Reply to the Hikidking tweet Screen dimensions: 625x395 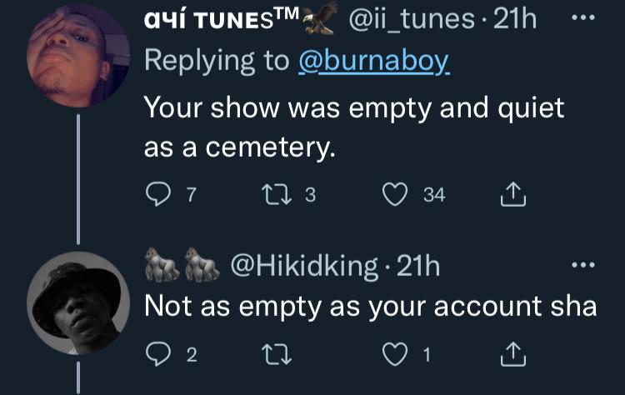(157, 355)
